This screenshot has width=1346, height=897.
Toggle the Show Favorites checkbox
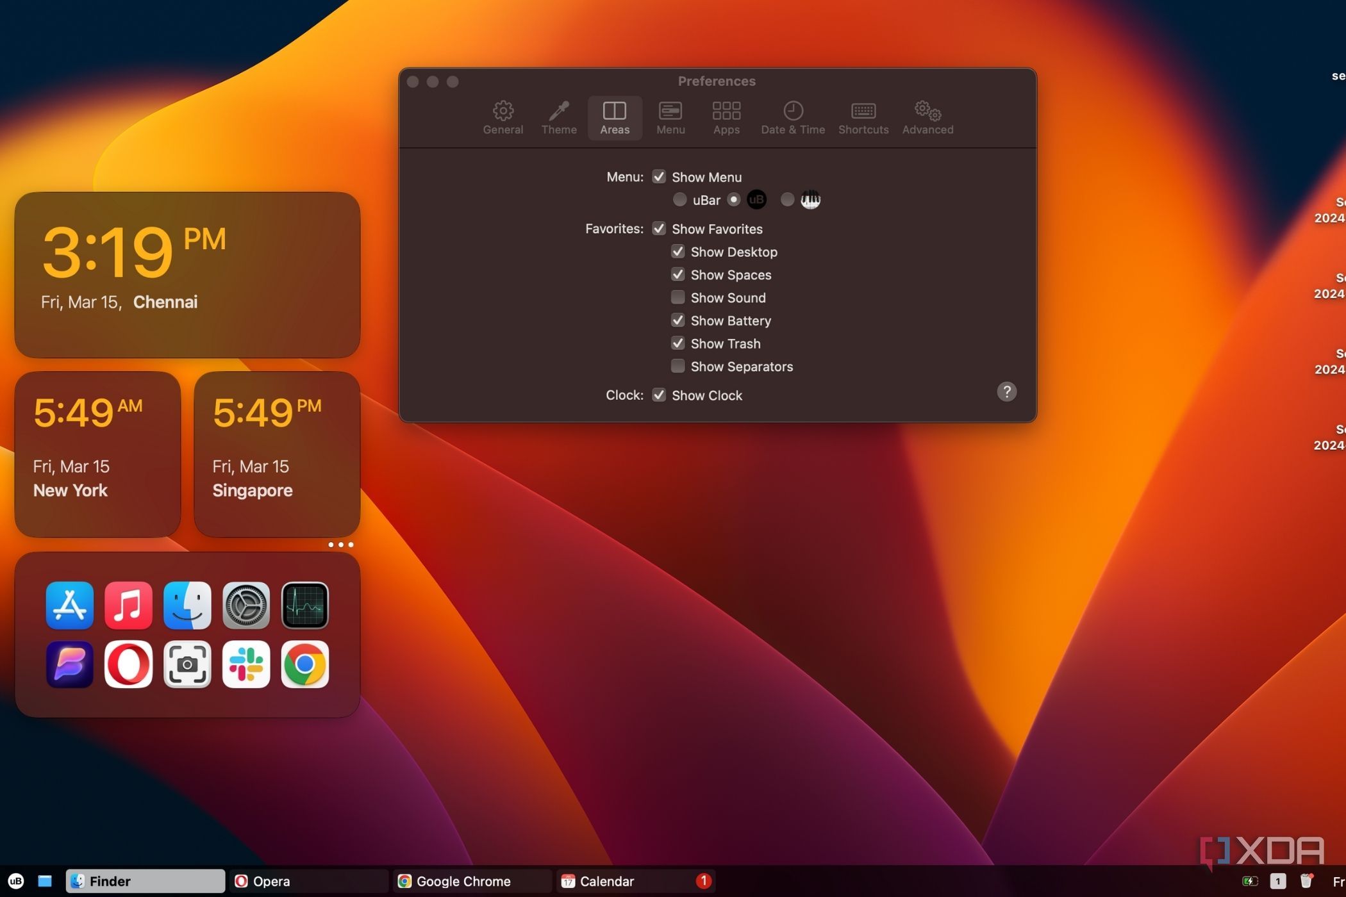[x=659, y=229]
